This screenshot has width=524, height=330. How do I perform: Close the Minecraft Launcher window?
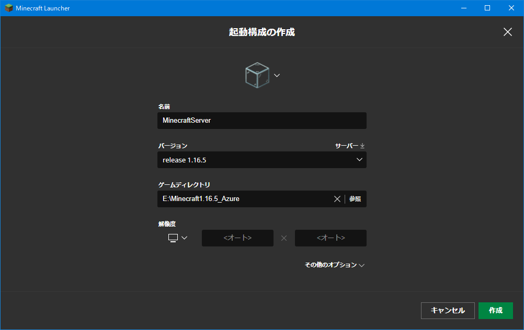pos(511,8)
